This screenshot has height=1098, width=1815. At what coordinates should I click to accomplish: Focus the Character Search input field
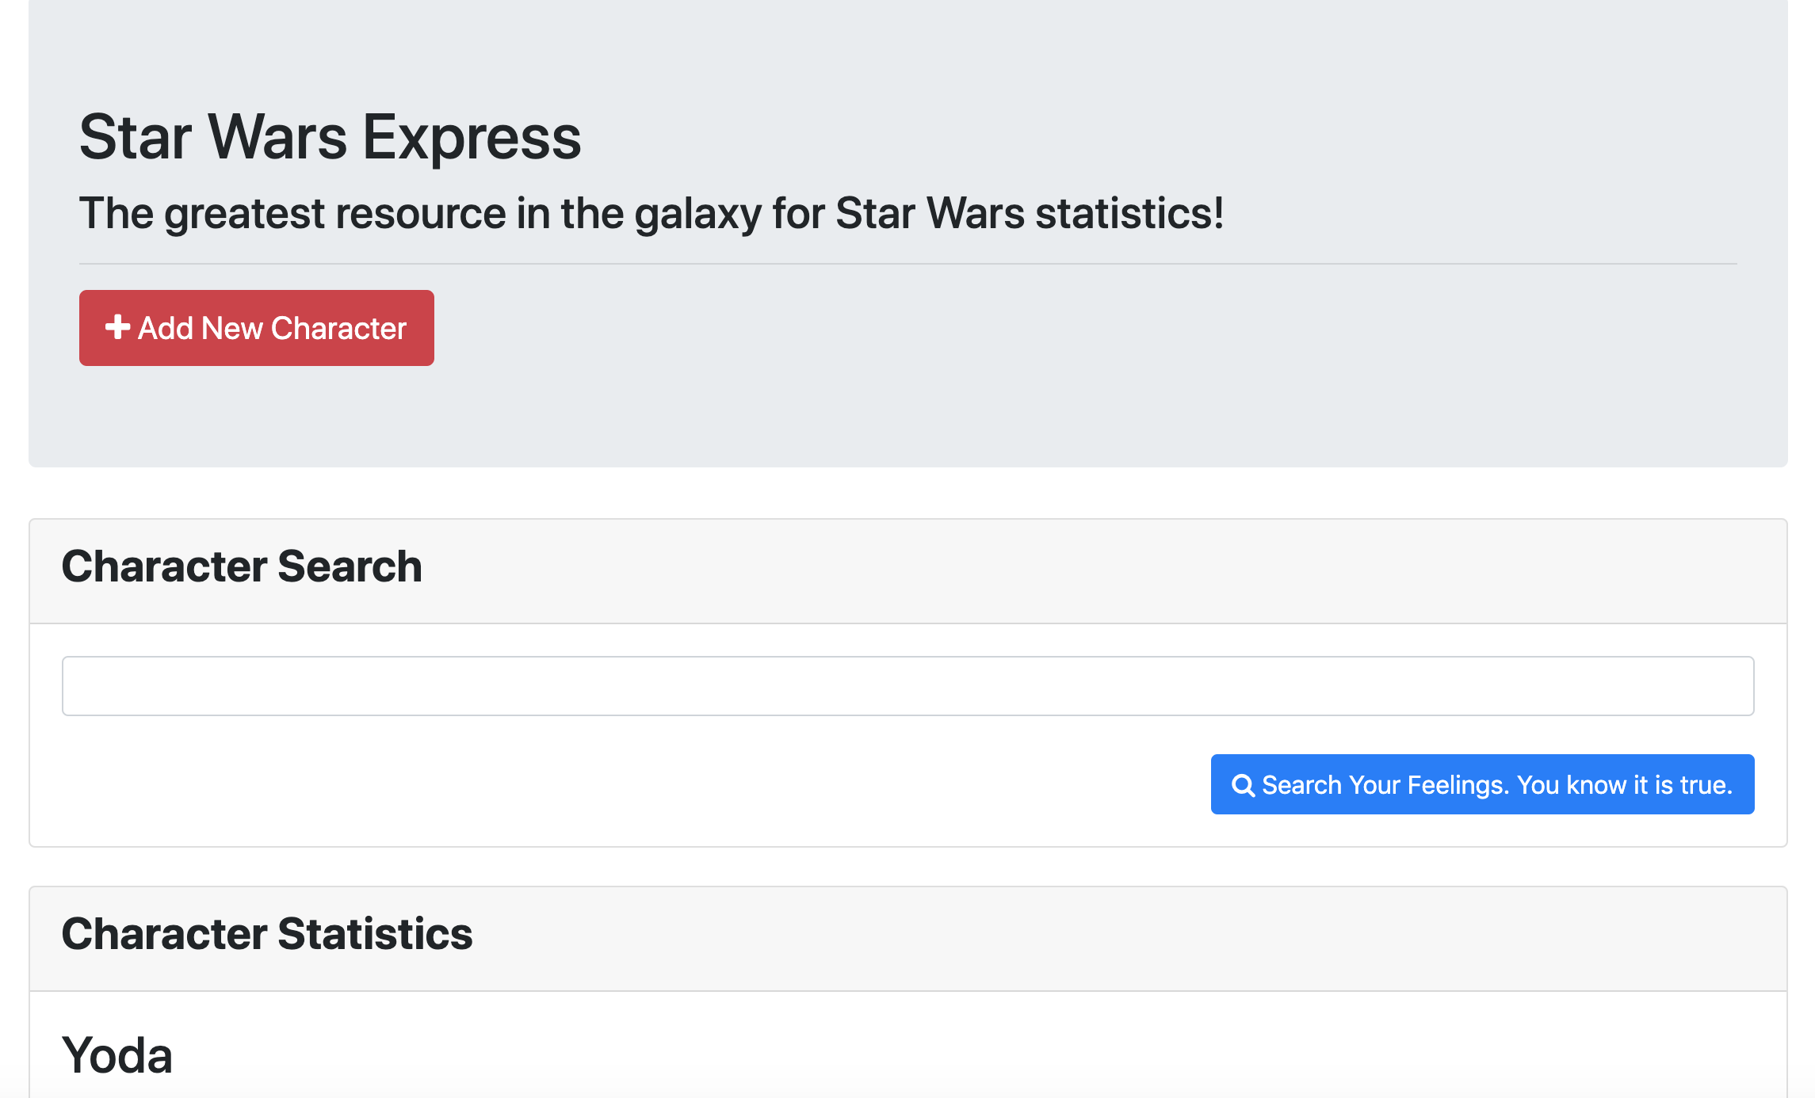(907, 686)
